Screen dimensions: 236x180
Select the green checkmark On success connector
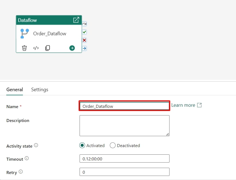[84, 32]
